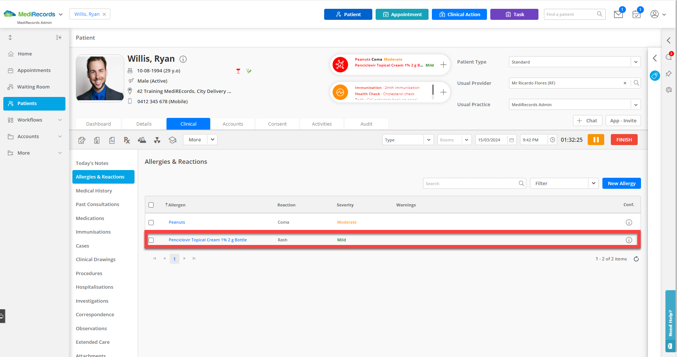Pause the consultation timer

596,140
